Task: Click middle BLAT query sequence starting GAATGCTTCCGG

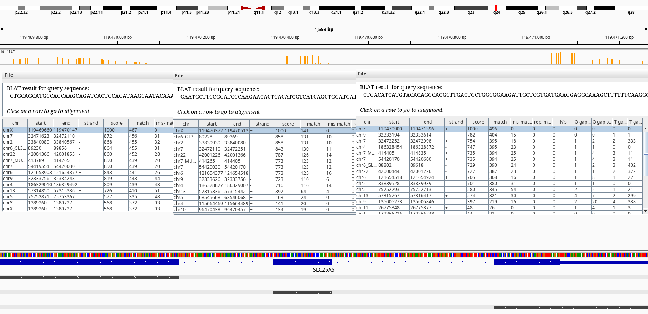Action: point(268,97)
